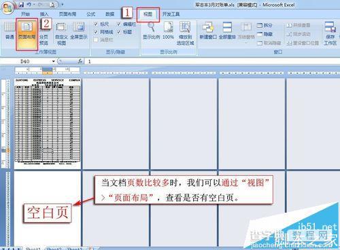The height and width of the screenshot is (250, 340).
Task: Select the 页面布局 view button in ribbon
Action: (27, 34)
